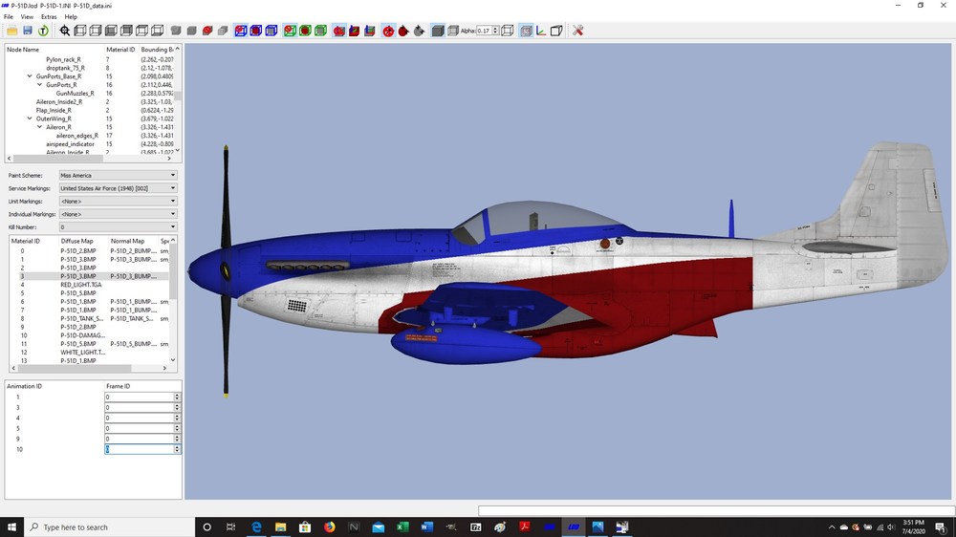Click the open file folder icon
The width and height of the screenshot is (956, 537).
11,31
